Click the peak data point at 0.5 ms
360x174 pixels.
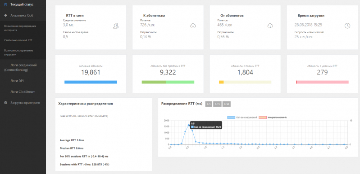(188, 125)
